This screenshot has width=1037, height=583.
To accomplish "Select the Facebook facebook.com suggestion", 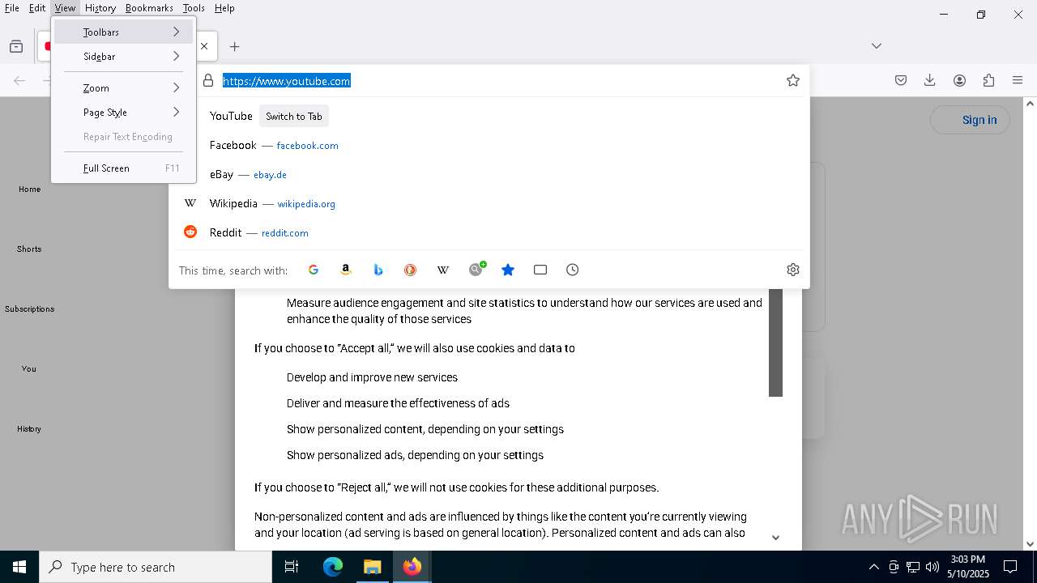I will pyautogui.click(x=489, y=145).
